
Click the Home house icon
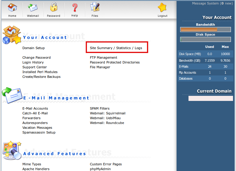pyautogui.click(x=12, y=8)
